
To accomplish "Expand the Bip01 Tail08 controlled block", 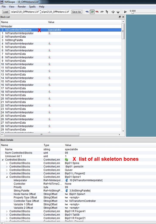I will [7, 215].
